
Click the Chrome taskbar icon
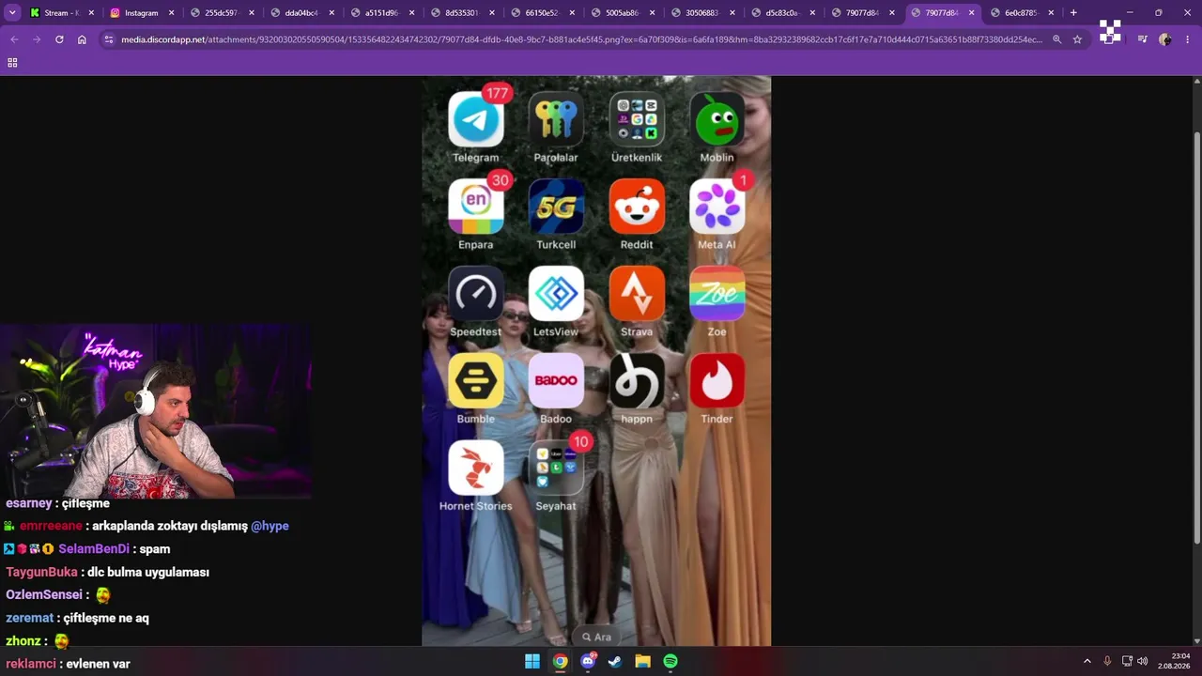560,661
